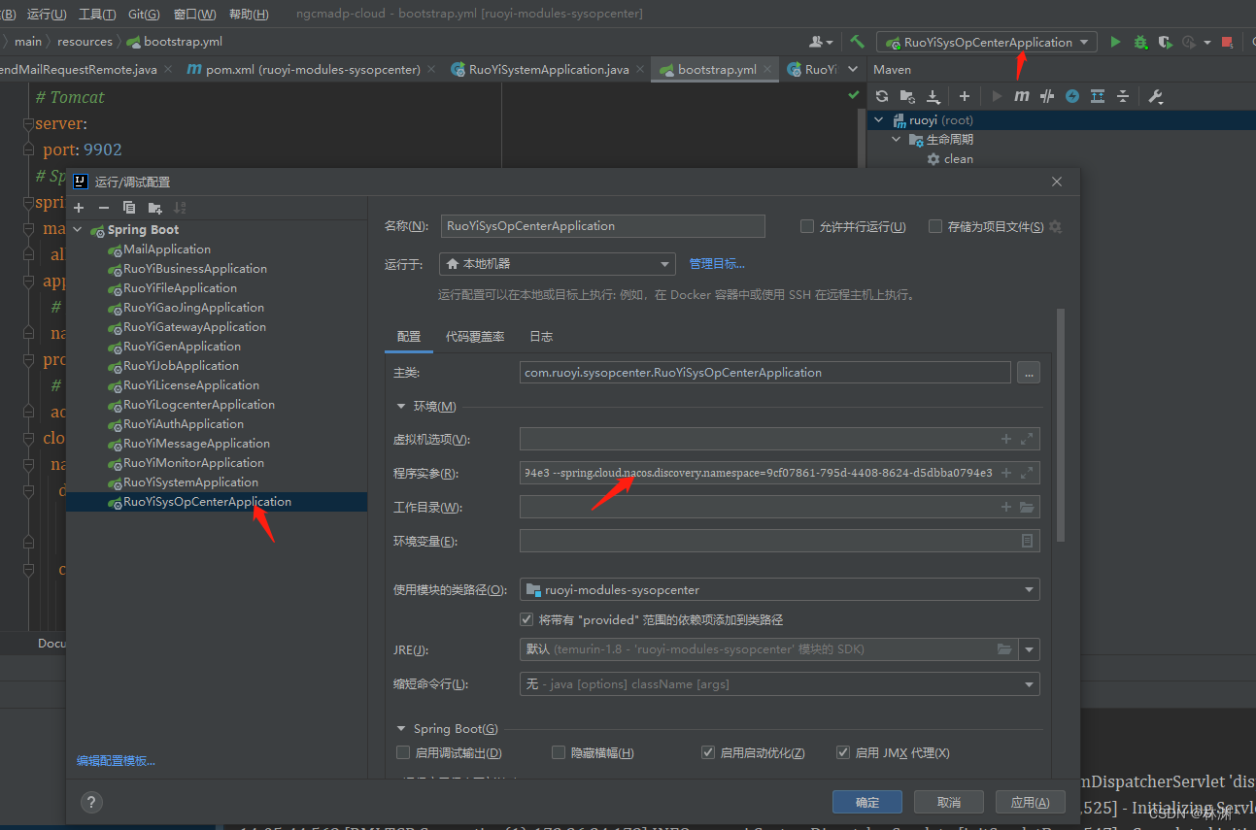Image resolution: width=1256 pixels, height=830 pixels.
Task: Browse the working directory folder icon
Action: coord(1027,507)
